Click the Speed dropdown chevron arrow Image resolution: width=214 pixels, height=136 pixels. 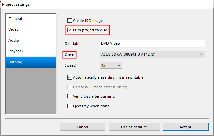pyautogui.click(x=119, y=65)
